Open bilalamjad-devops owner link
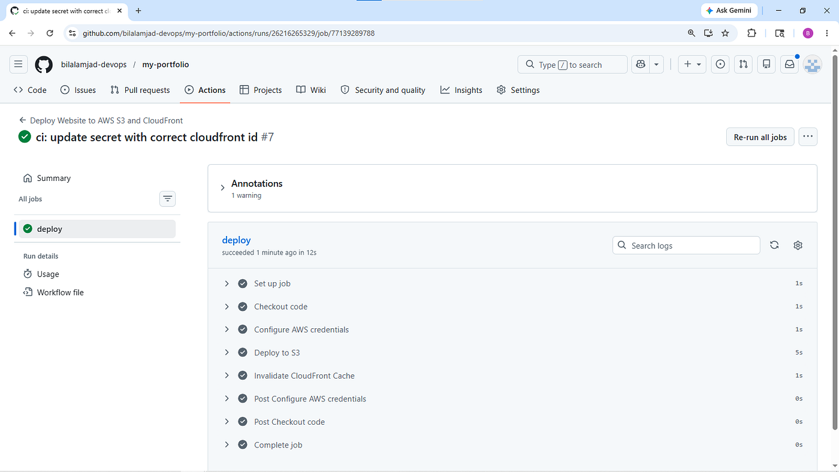The width and height of the screenshot is (839, 472). (x=93, y=65)
